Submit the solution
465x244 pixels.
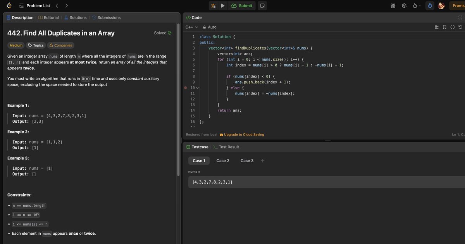click(x=242, y=6)
